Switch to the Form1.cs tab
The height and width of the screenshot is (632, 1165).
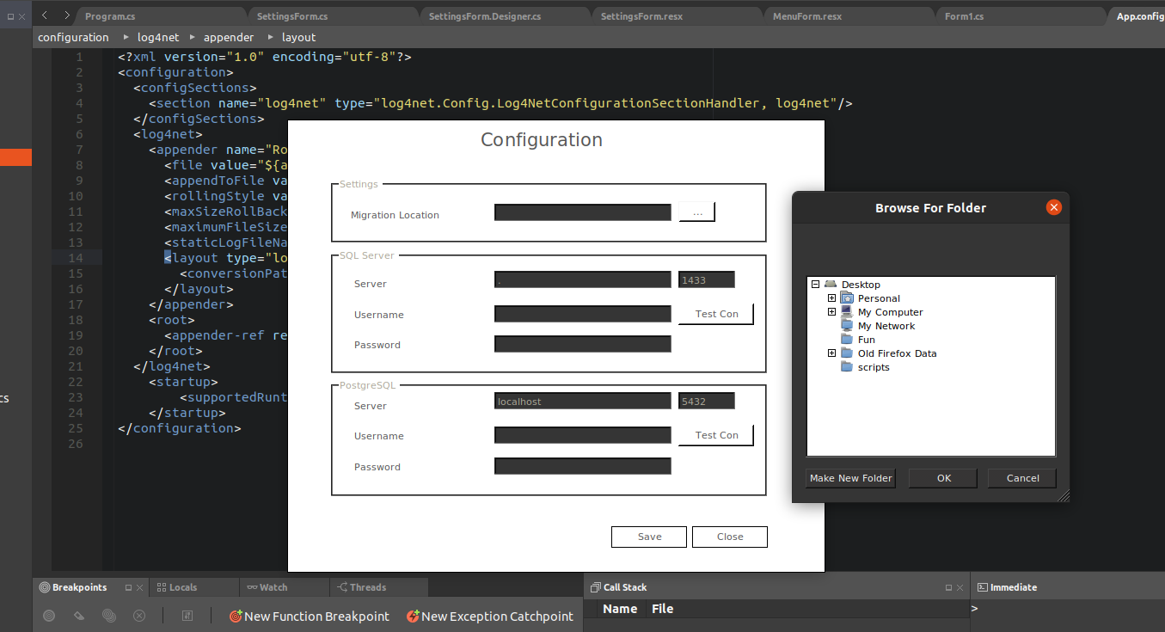tap(1021, 16)
